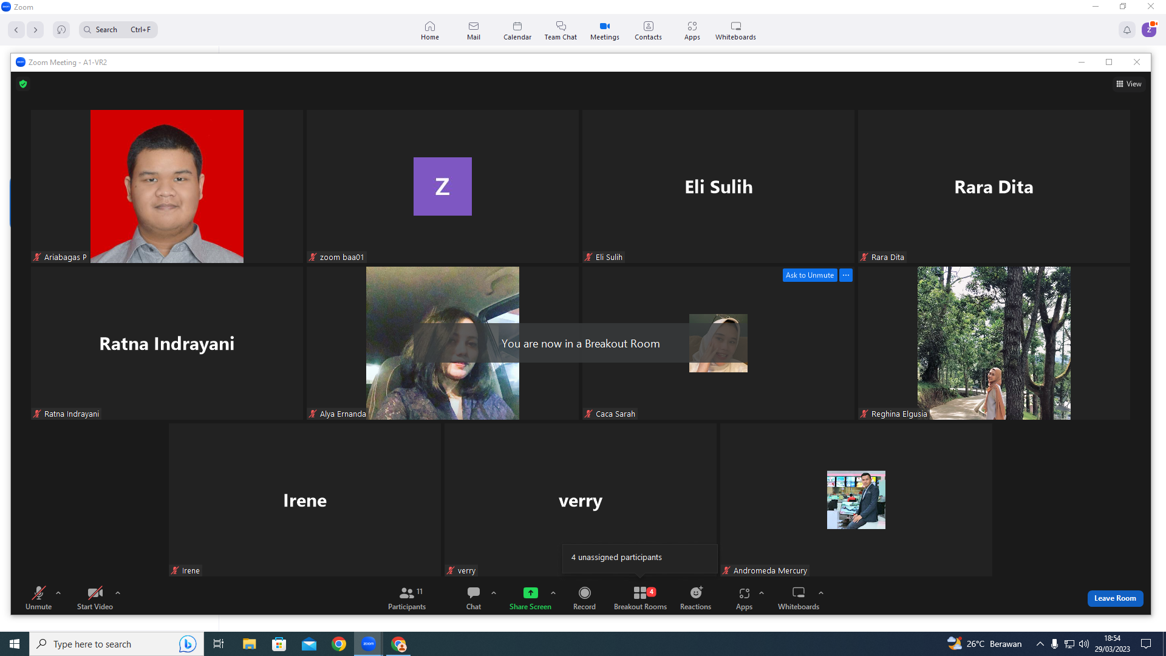Image resolution: width=1166 pixels, height=656 pixels.
Task: Switch to the Calendar tab
Action: click(x=517, y=30)
